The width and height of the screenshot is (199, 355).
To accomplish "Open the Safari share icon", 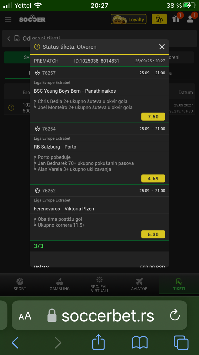I will tap(99, 342).
